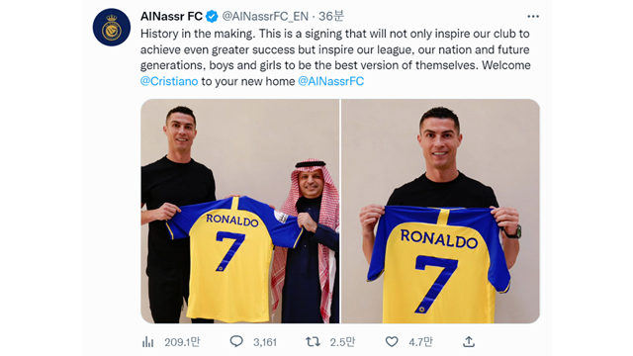Open the three-dot more options menu
The height and width of the screenshot is (356, 633).
pyautogui.click(x=533, y=17)
